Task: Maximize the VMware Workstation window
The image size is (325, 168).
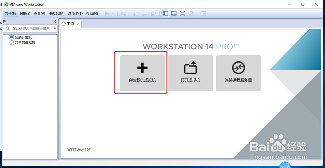Action: [303, 4]
